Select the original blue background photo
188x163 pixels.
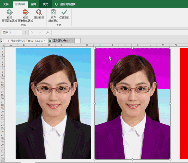coord(53,103)
